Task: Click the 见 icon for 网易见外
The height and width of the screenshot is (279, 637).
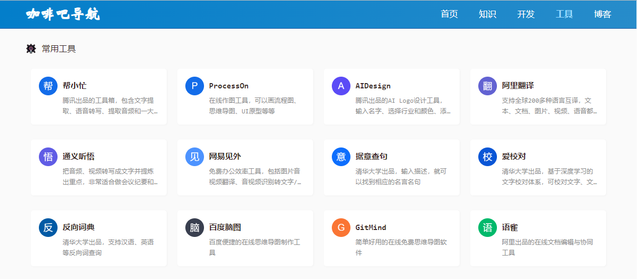Action: (x=194, y=157)
